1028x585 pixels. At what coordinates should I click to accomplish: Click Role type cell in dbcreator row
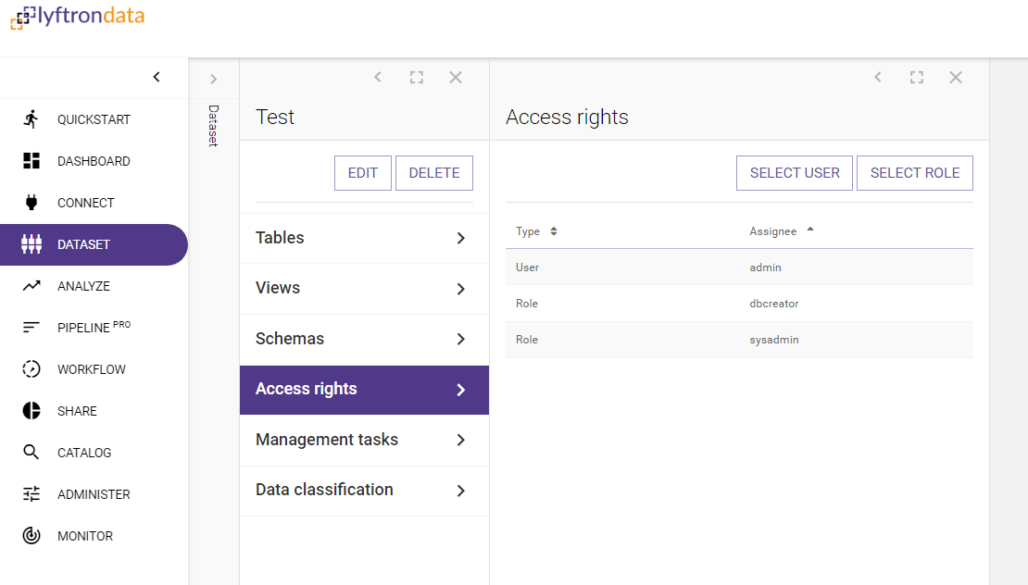(526, 304)
